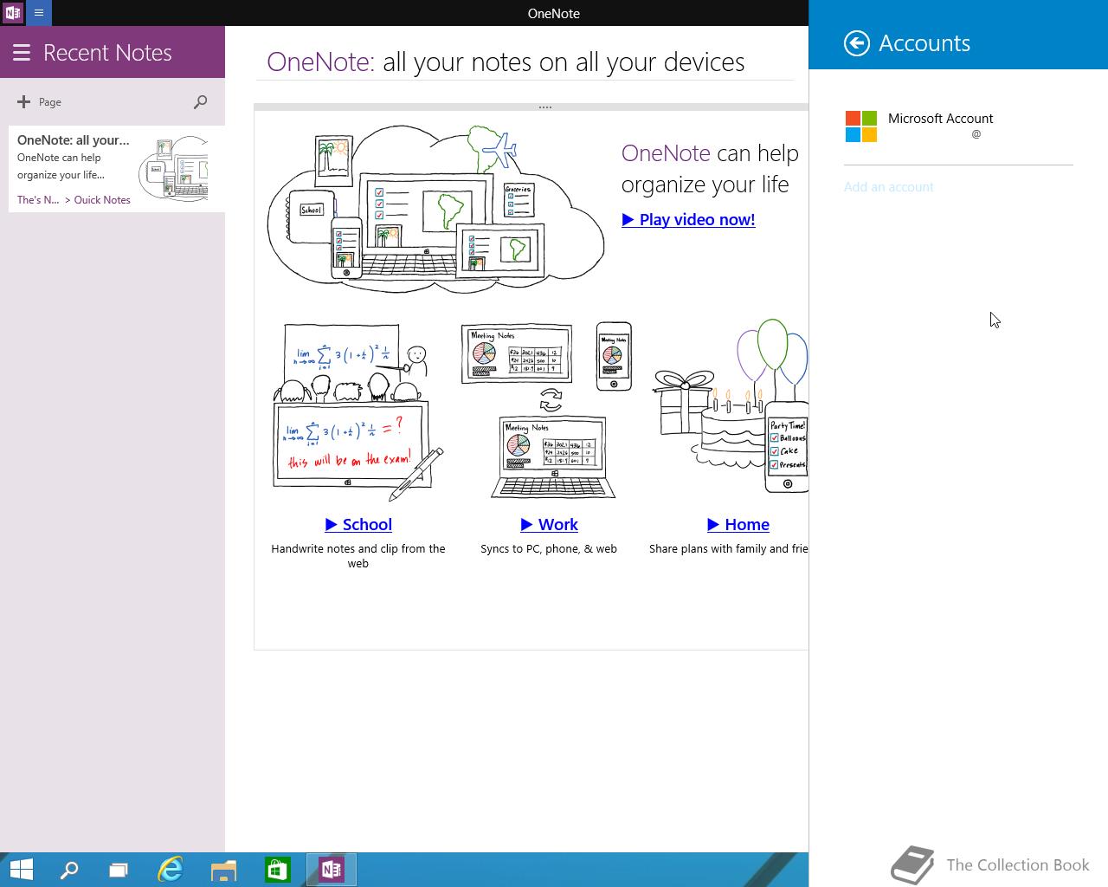
Task: Add a new page with the plus icon
Action: (23, 102)
